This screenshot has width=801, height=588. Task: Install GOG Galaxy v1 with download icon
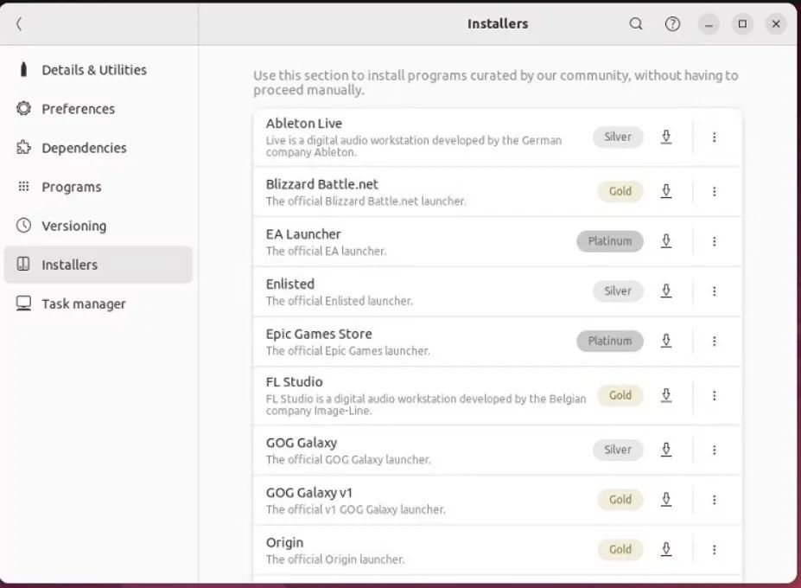(666, 499)
